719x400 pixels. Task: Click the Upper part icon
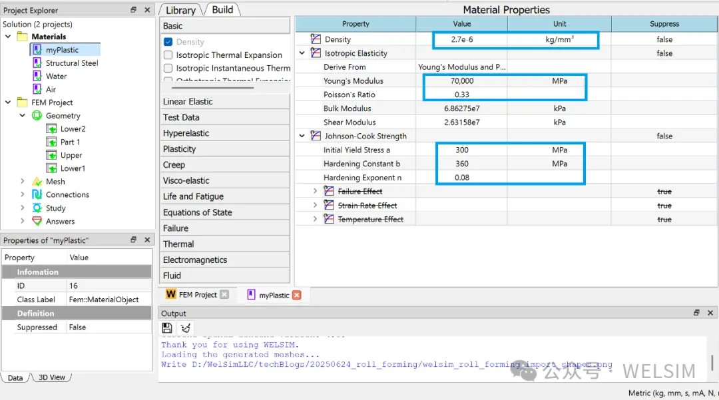click(x=51, y=155)
